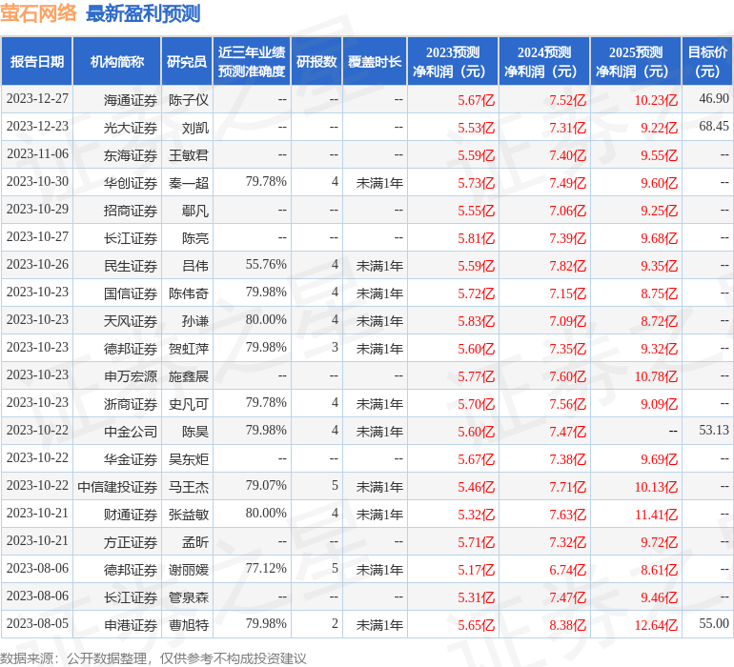Click researcher name 贺虹萍
Screen dimensions: 734x667
point(189,348)
